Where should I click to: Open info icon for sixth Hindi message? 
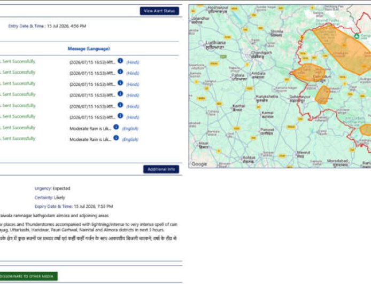coord(120,116)
